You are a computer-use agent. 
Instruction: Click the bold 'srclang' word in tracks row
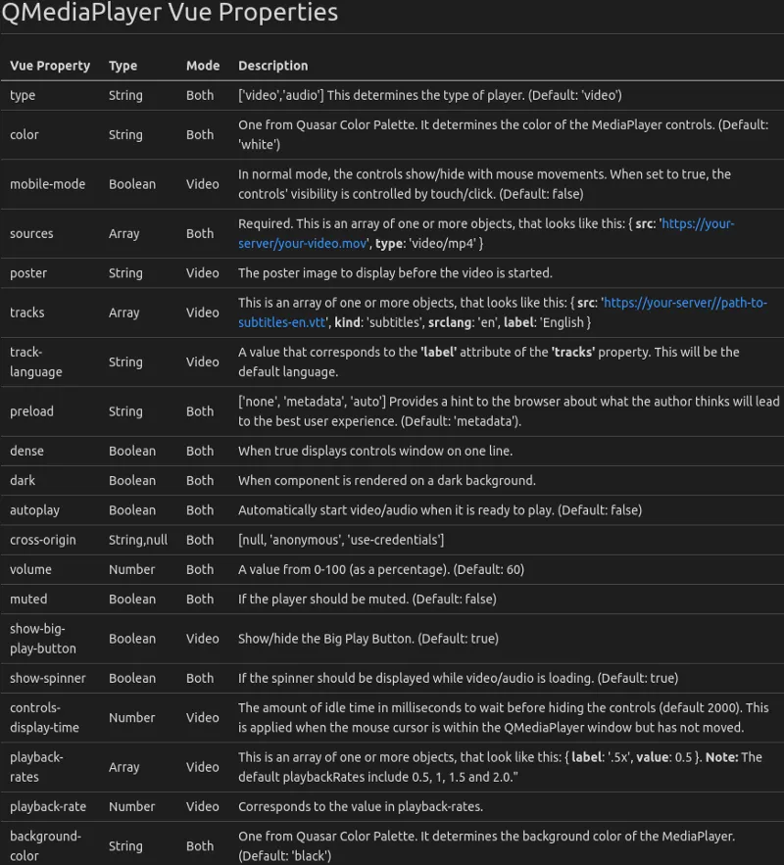click(x=448, y=322)
